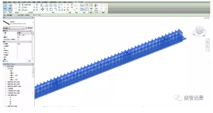
Task: Select the Array tool
Action: 59,7
